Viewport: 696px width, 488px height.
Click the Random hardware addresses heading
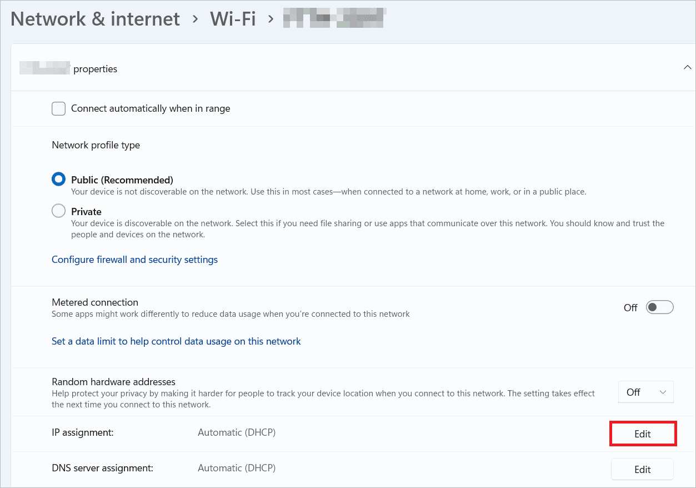tap(113, 382)
